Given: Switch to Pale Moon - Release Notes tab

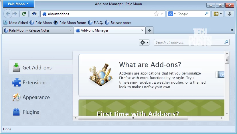Looking at the screenshot, I should 38,30.
